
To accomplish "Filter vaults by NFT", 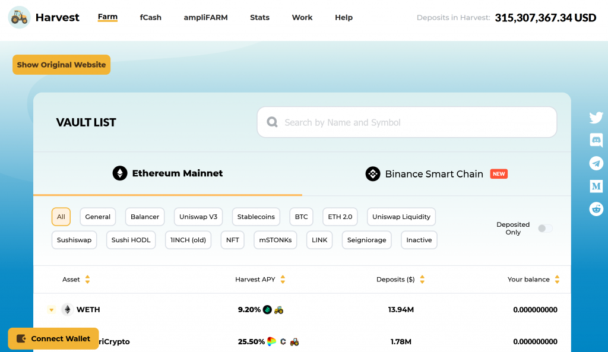I will (x=232, y=240).
